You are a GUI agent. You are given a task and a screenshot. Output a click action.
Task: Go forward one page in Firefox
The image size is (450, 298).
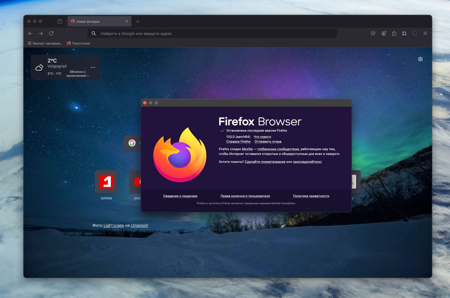pyautogui.click(x=41, y=33)
